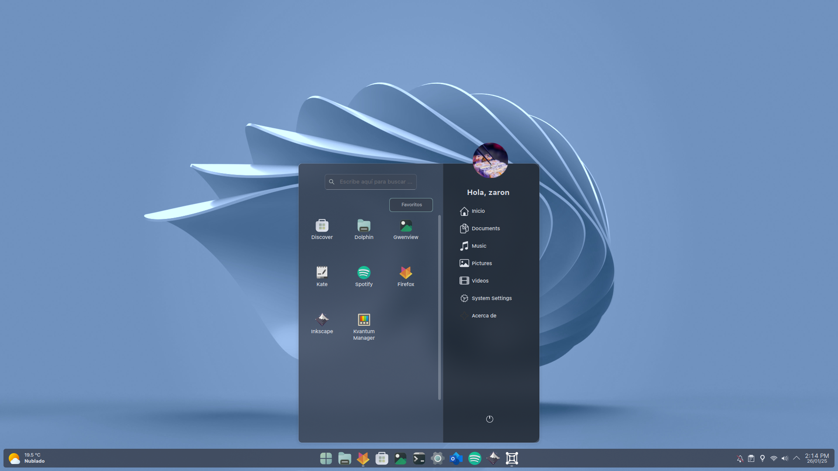838x471 pixels.
Task: Open Discover store from the taskbar
Action: click(382, 458)
